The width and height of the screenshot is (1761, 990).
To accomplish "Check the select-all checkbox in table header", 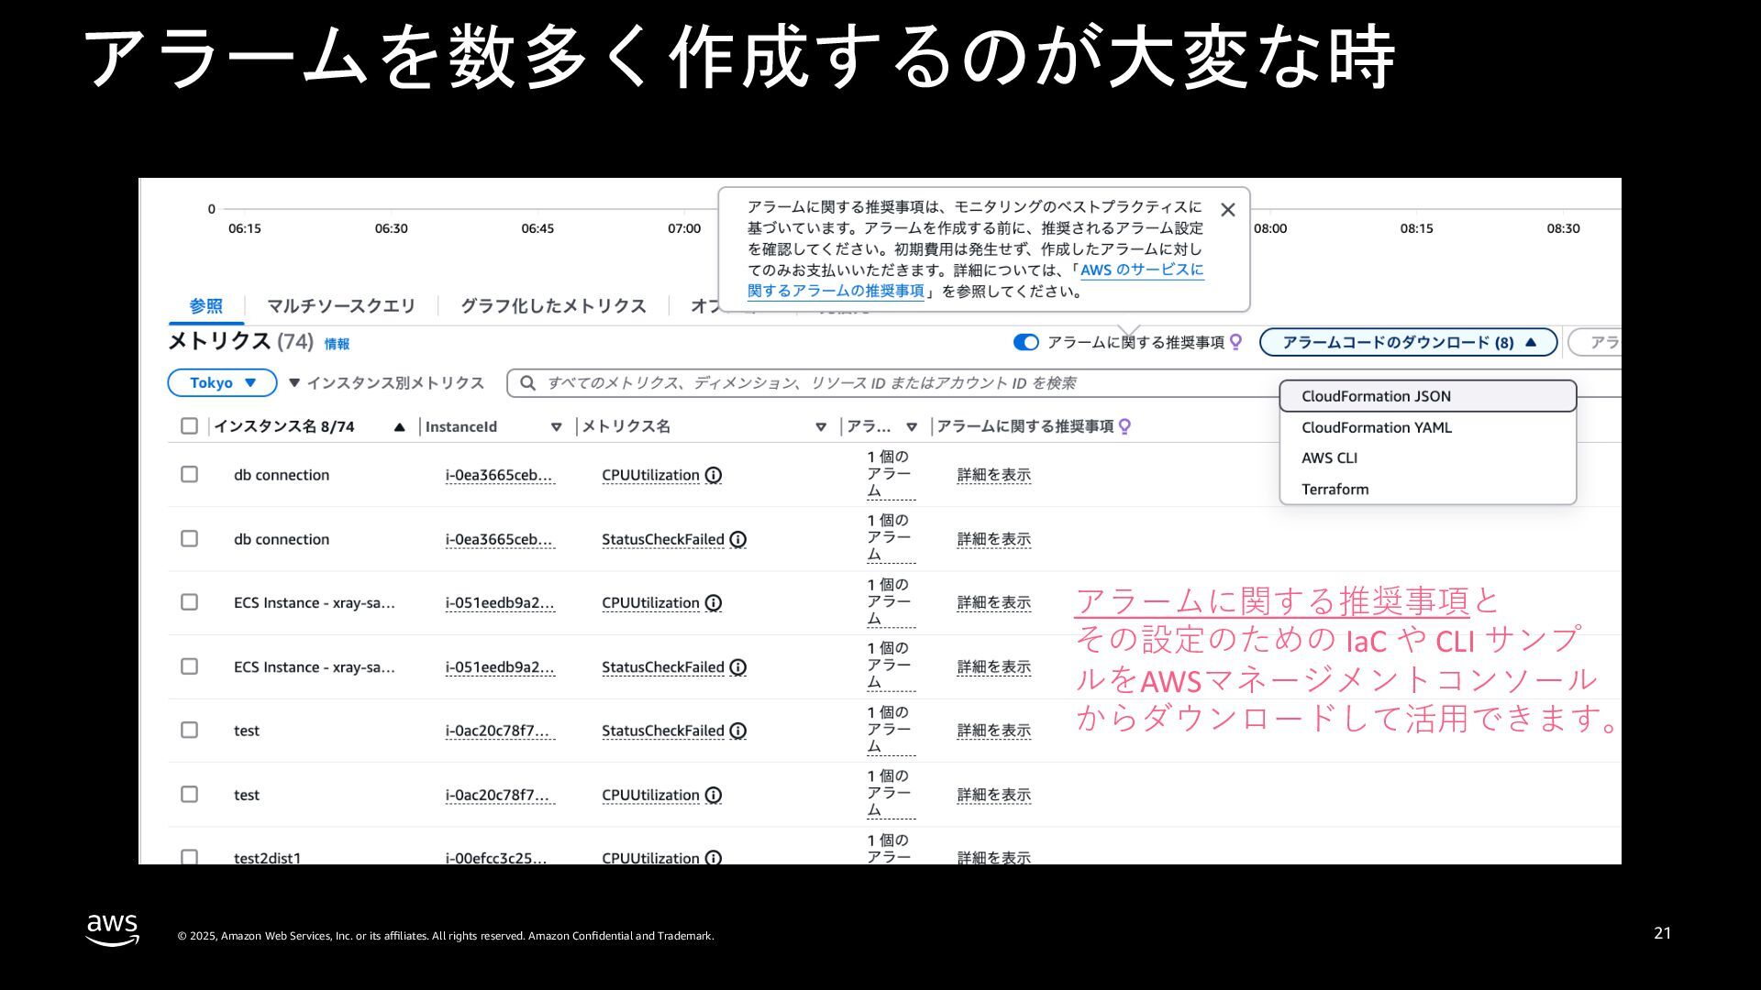I will click(x=189, y=426).
